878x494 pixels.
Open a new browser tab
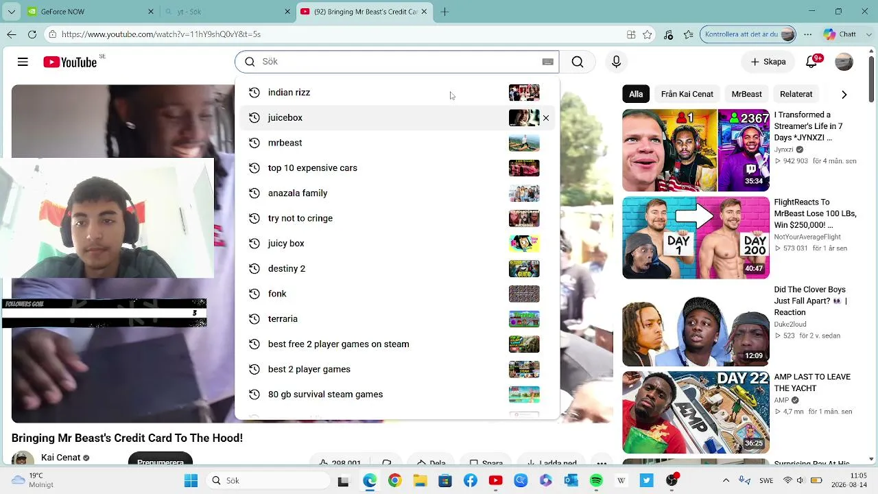pos(444,12)
